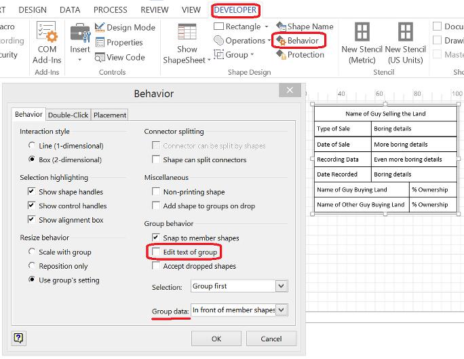The height and width of the screenshot is (359, 464).
Task: Switch to the Double-Click tab
Action: click(68, 115)
